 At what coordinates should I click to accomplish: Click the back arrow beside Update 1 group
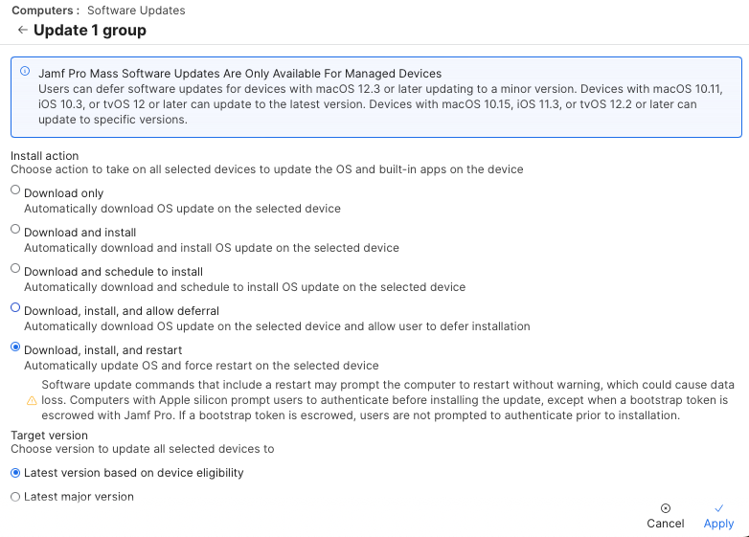[x=22, y=31]
